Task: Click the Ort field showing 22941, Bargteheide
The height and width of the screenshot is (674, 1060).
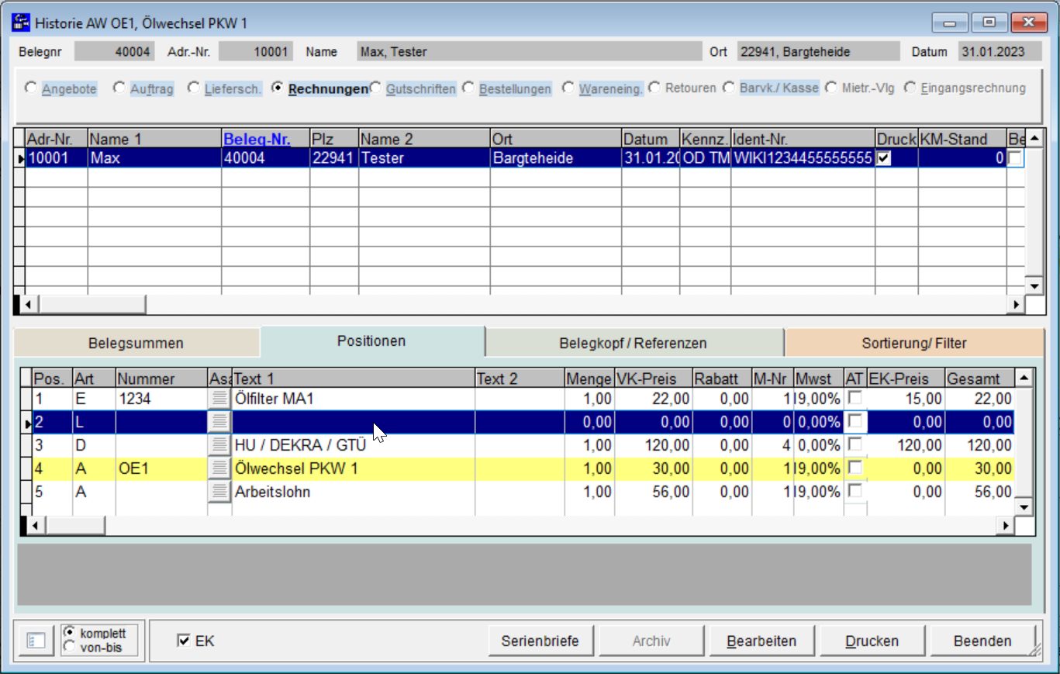Action: pos(819,52)
